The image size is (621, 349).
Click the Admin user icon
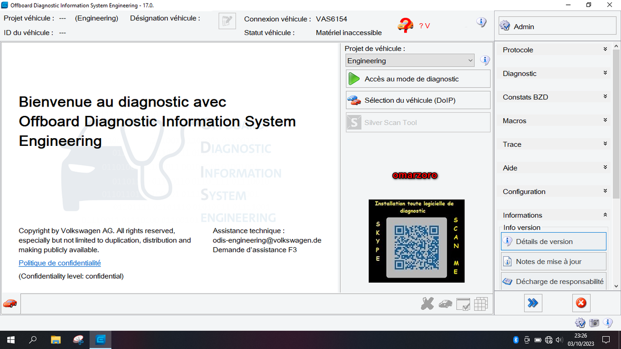pyautogui.click(x=505, y=26)
